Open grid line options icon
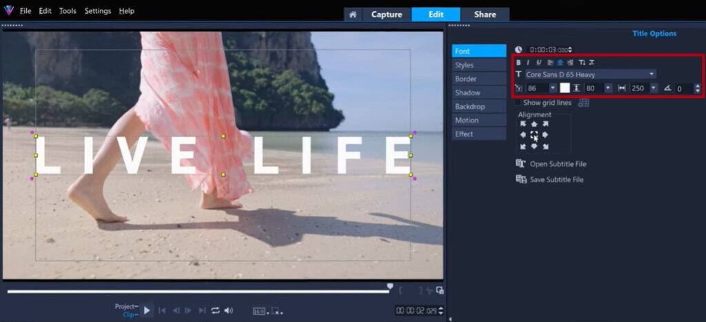This screenshot has width=706, height=322. (x=583, y=103)
